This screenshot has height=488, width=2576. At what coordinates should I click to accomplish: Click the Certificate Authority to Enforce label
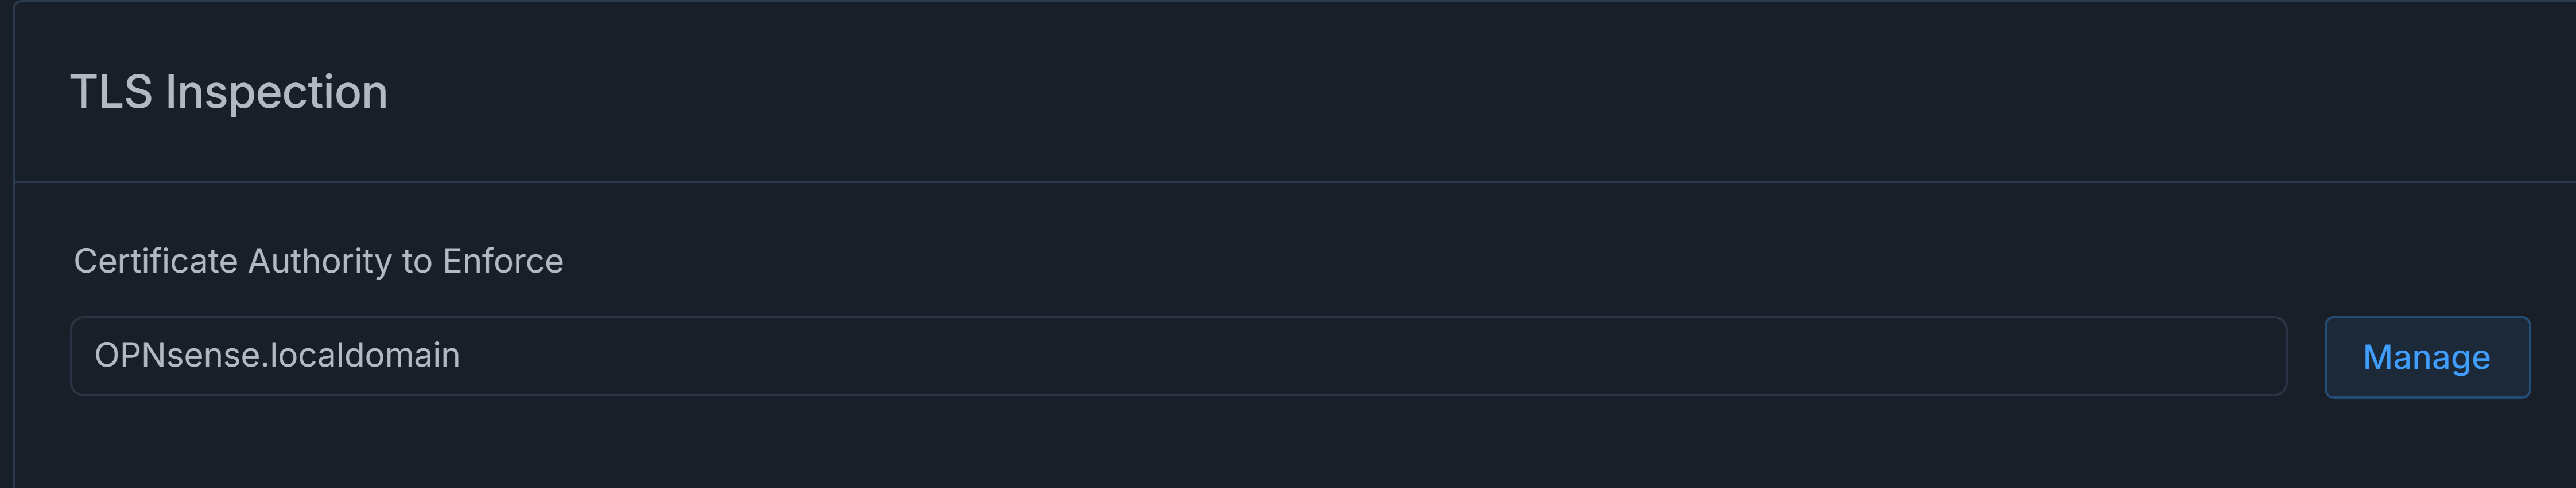click(x=319, y=261)
